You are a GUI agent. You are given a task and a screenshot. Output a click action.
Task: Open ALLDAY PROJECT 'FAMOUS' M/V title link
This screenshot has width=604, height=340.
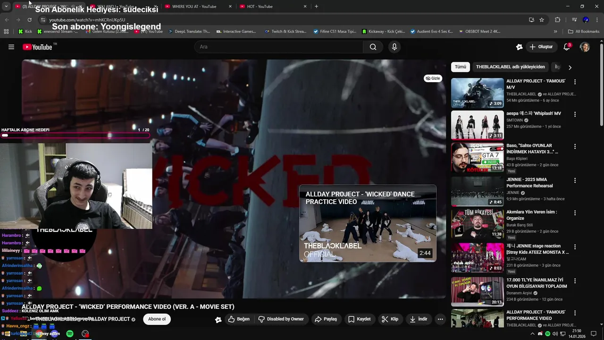click(536, 84)
